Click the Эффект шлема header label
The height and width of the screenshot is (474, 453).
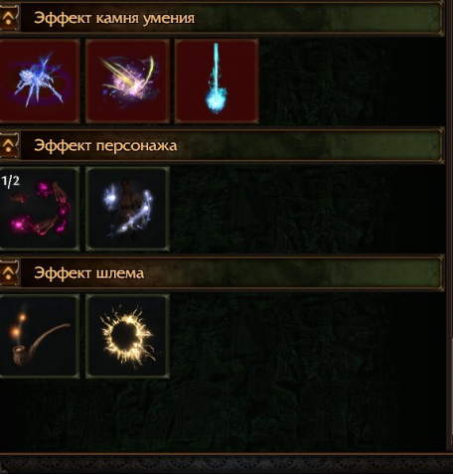tap(88, 273)
